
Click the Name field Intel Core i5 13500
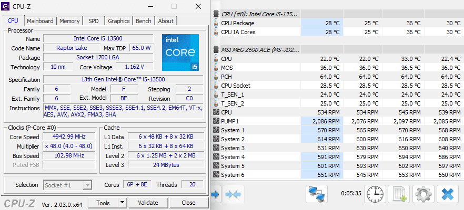[x=98, y=38]
